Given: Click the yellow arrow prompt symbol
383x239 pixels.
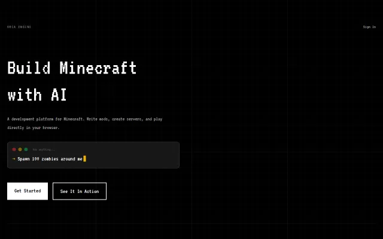Looking at the screenshot, I should click(x=14, y=159).
